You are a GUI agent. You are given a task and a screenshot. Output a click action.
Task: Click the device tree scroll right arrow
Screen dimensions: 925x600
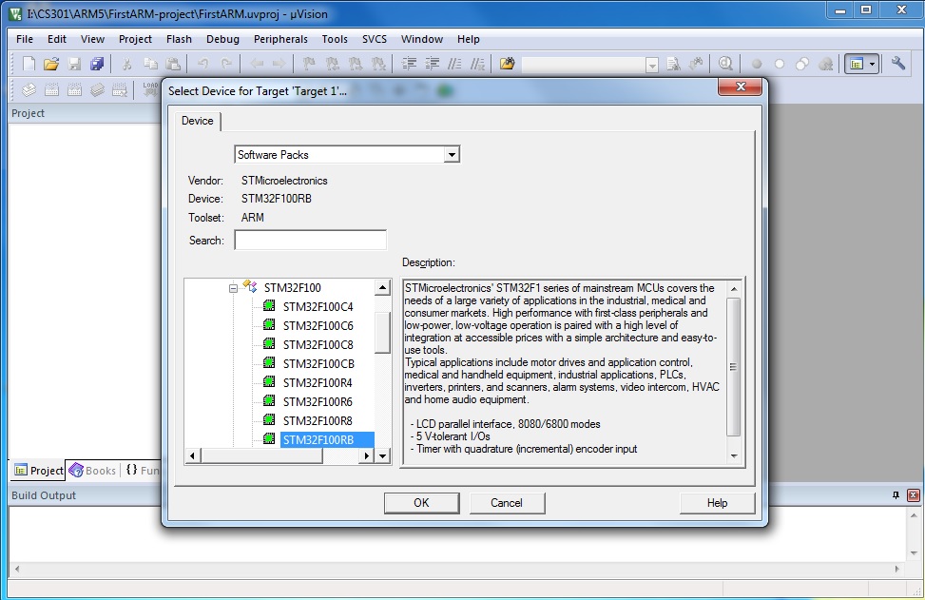(x=367, y=455)
